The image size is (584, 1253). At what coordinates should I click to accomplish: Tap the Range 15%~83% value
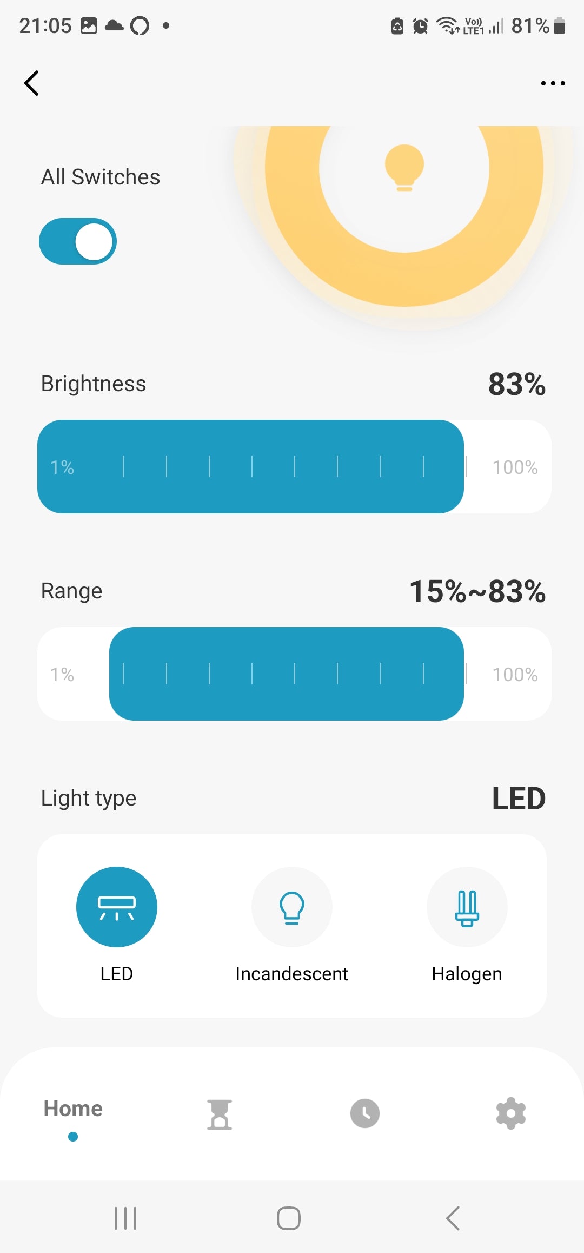coord(477,591)
